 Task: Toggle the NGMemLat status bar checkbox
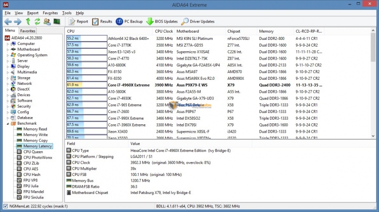point(5,206)
